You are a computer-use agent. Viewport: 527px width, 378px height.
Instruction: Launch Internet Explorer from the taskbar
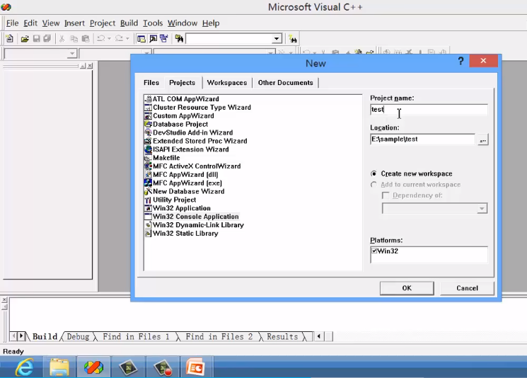tap(25, 367)
